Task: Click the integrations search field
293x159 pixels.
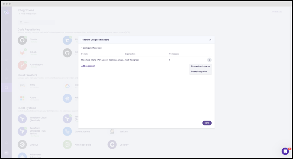Action: (36, 22)
